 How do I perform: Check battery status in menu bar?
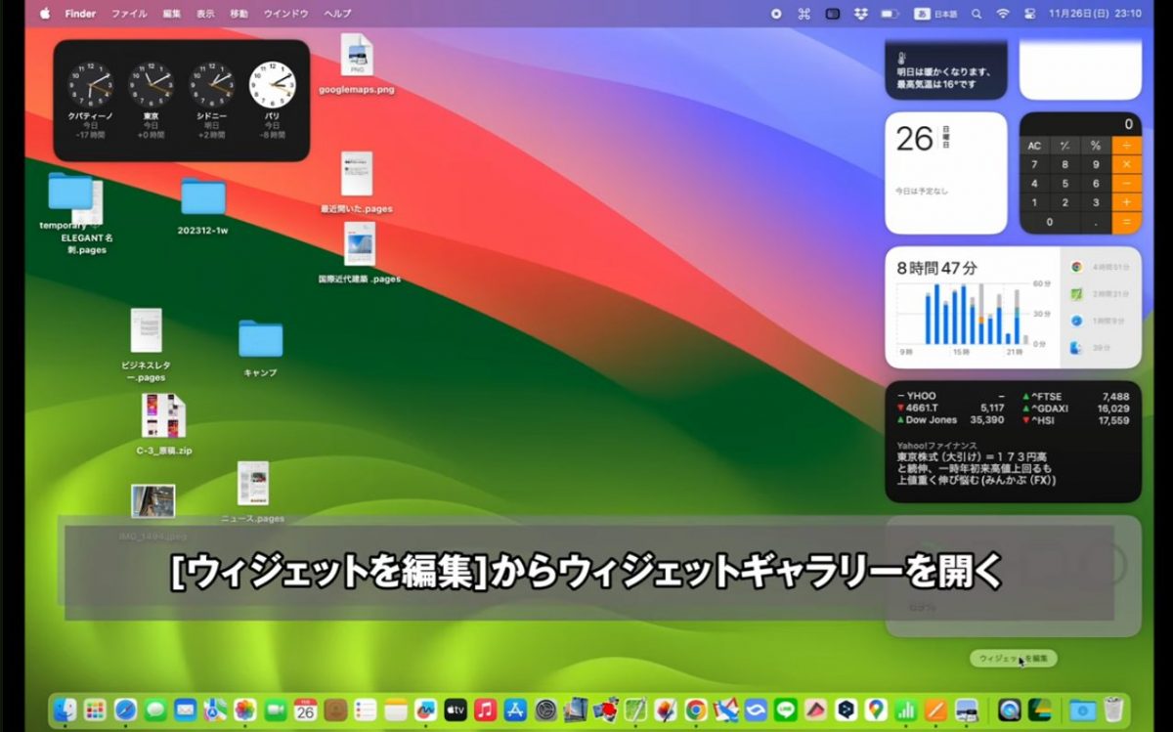tap(890, 14)
